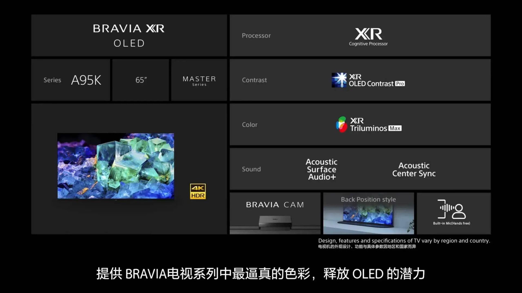The width and height of the screenshot is (522, 293).
Task: Click the XR Cognitive Processor icon
Action: pyautogui.click(x=368, y=35)
